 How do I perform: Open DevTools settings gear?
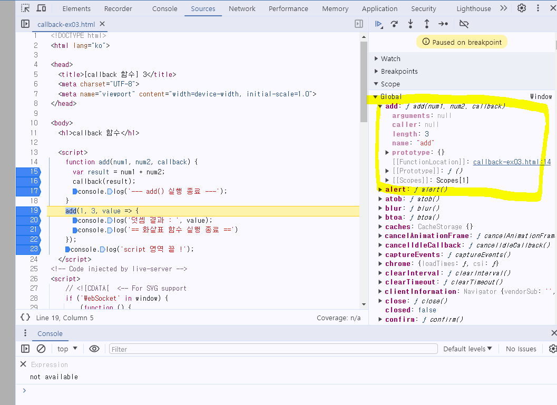tap(522, 8)
